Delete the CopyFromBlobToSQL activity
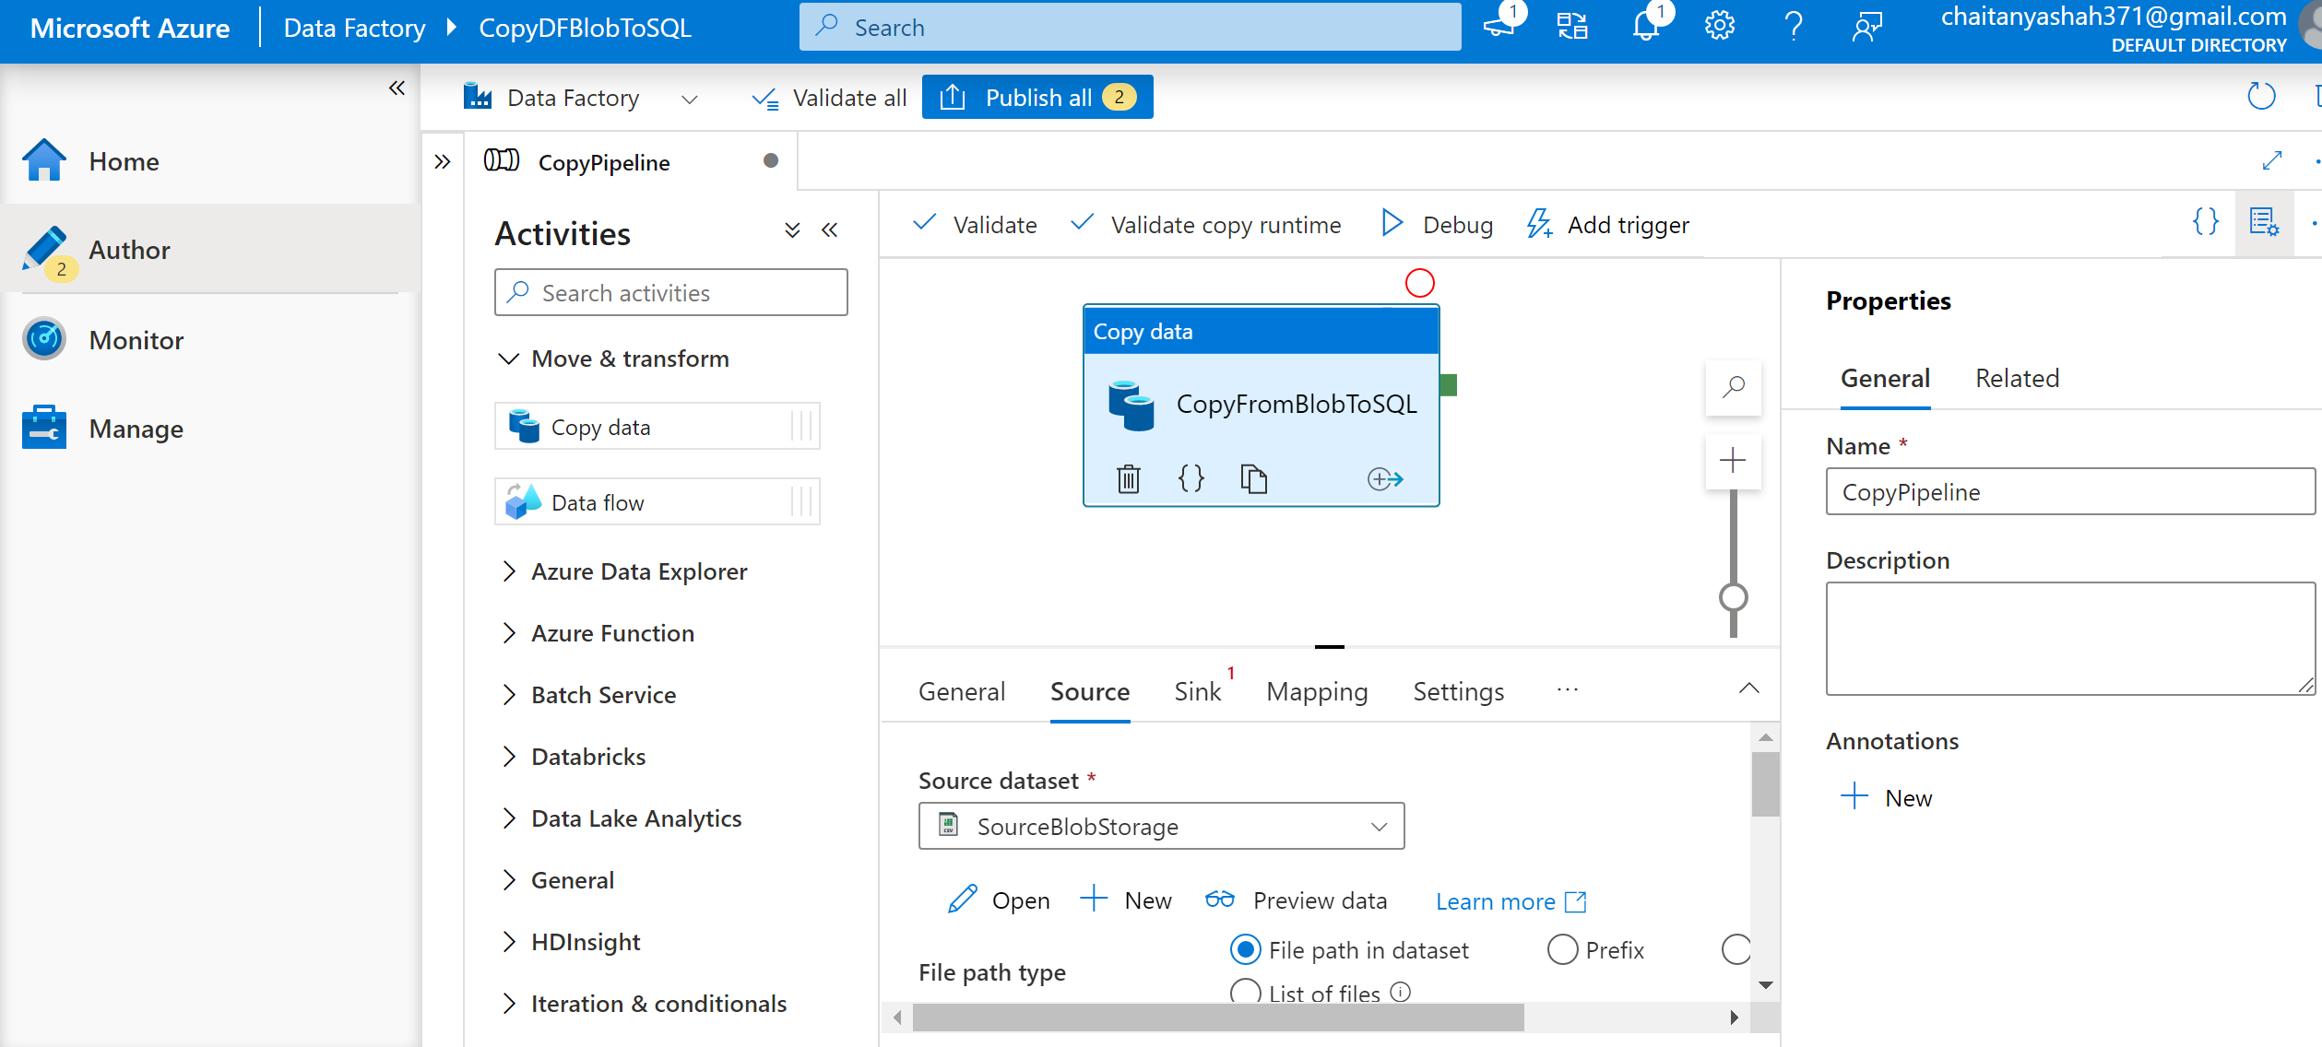2322x1047 pixels. click(1127, 478)
